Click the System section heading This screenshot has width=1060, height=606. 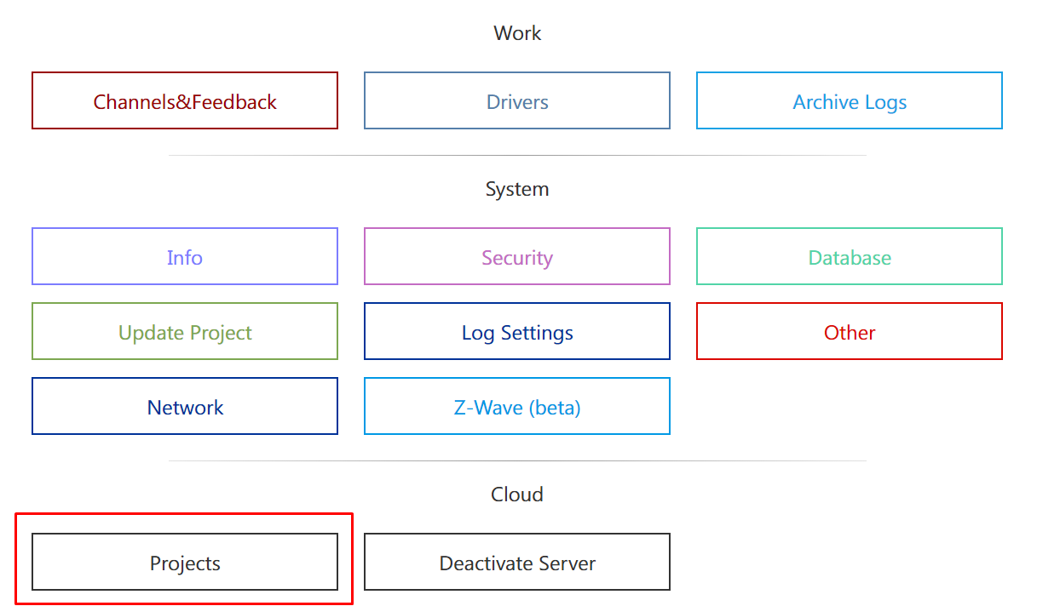pos(517,189)
